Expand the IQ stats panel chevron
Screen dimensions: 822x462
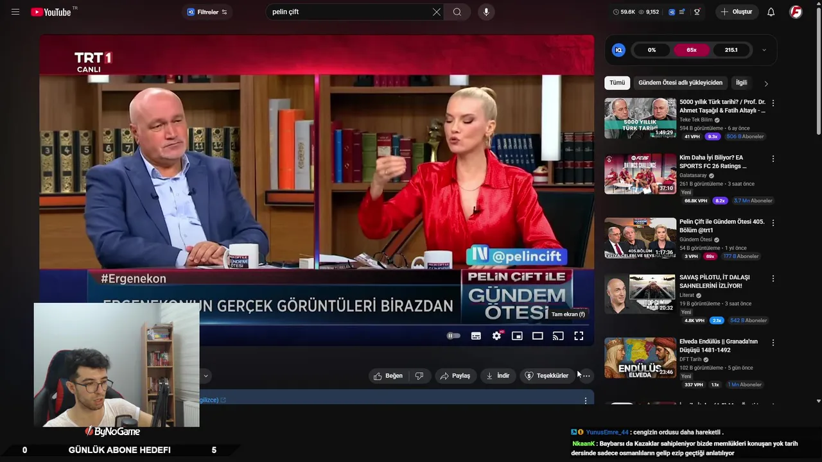coord(764,50)
